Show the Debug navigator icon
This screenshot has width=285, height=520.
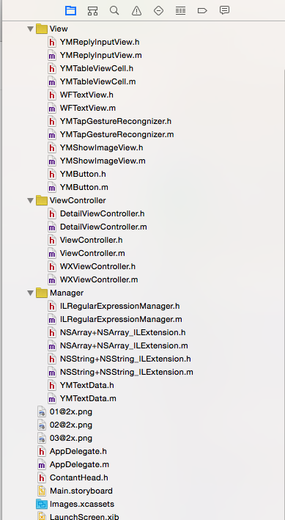pyautogui.click(x=181, y=10)
